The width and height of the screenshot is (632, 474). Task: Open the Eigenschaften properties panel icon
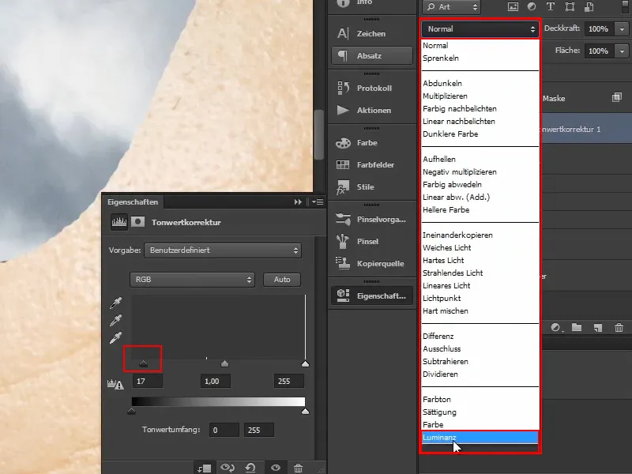371,295
